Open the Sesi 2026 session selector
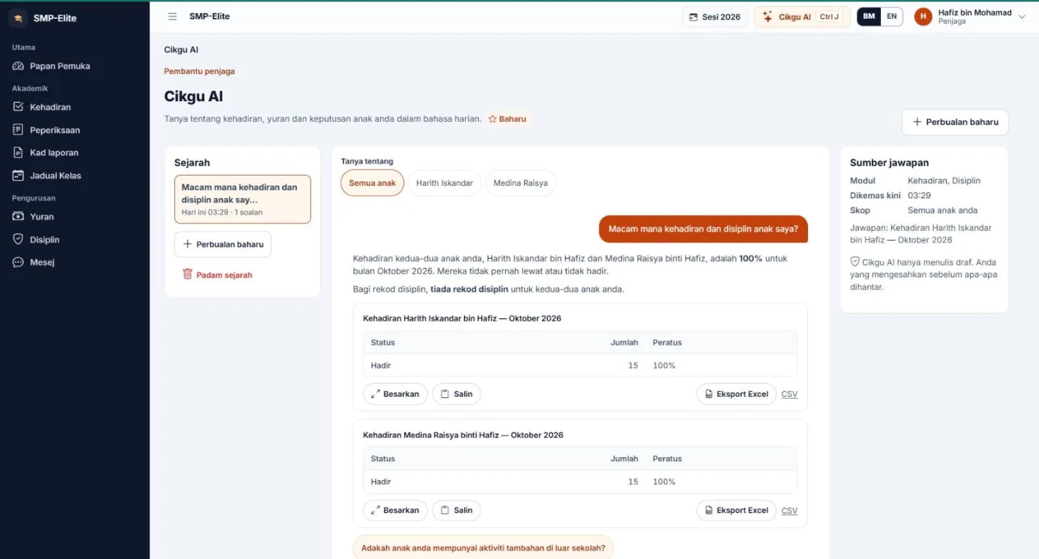Viewport: 1039px width, 559px height. pyautogui.click(x=714, y=17)
